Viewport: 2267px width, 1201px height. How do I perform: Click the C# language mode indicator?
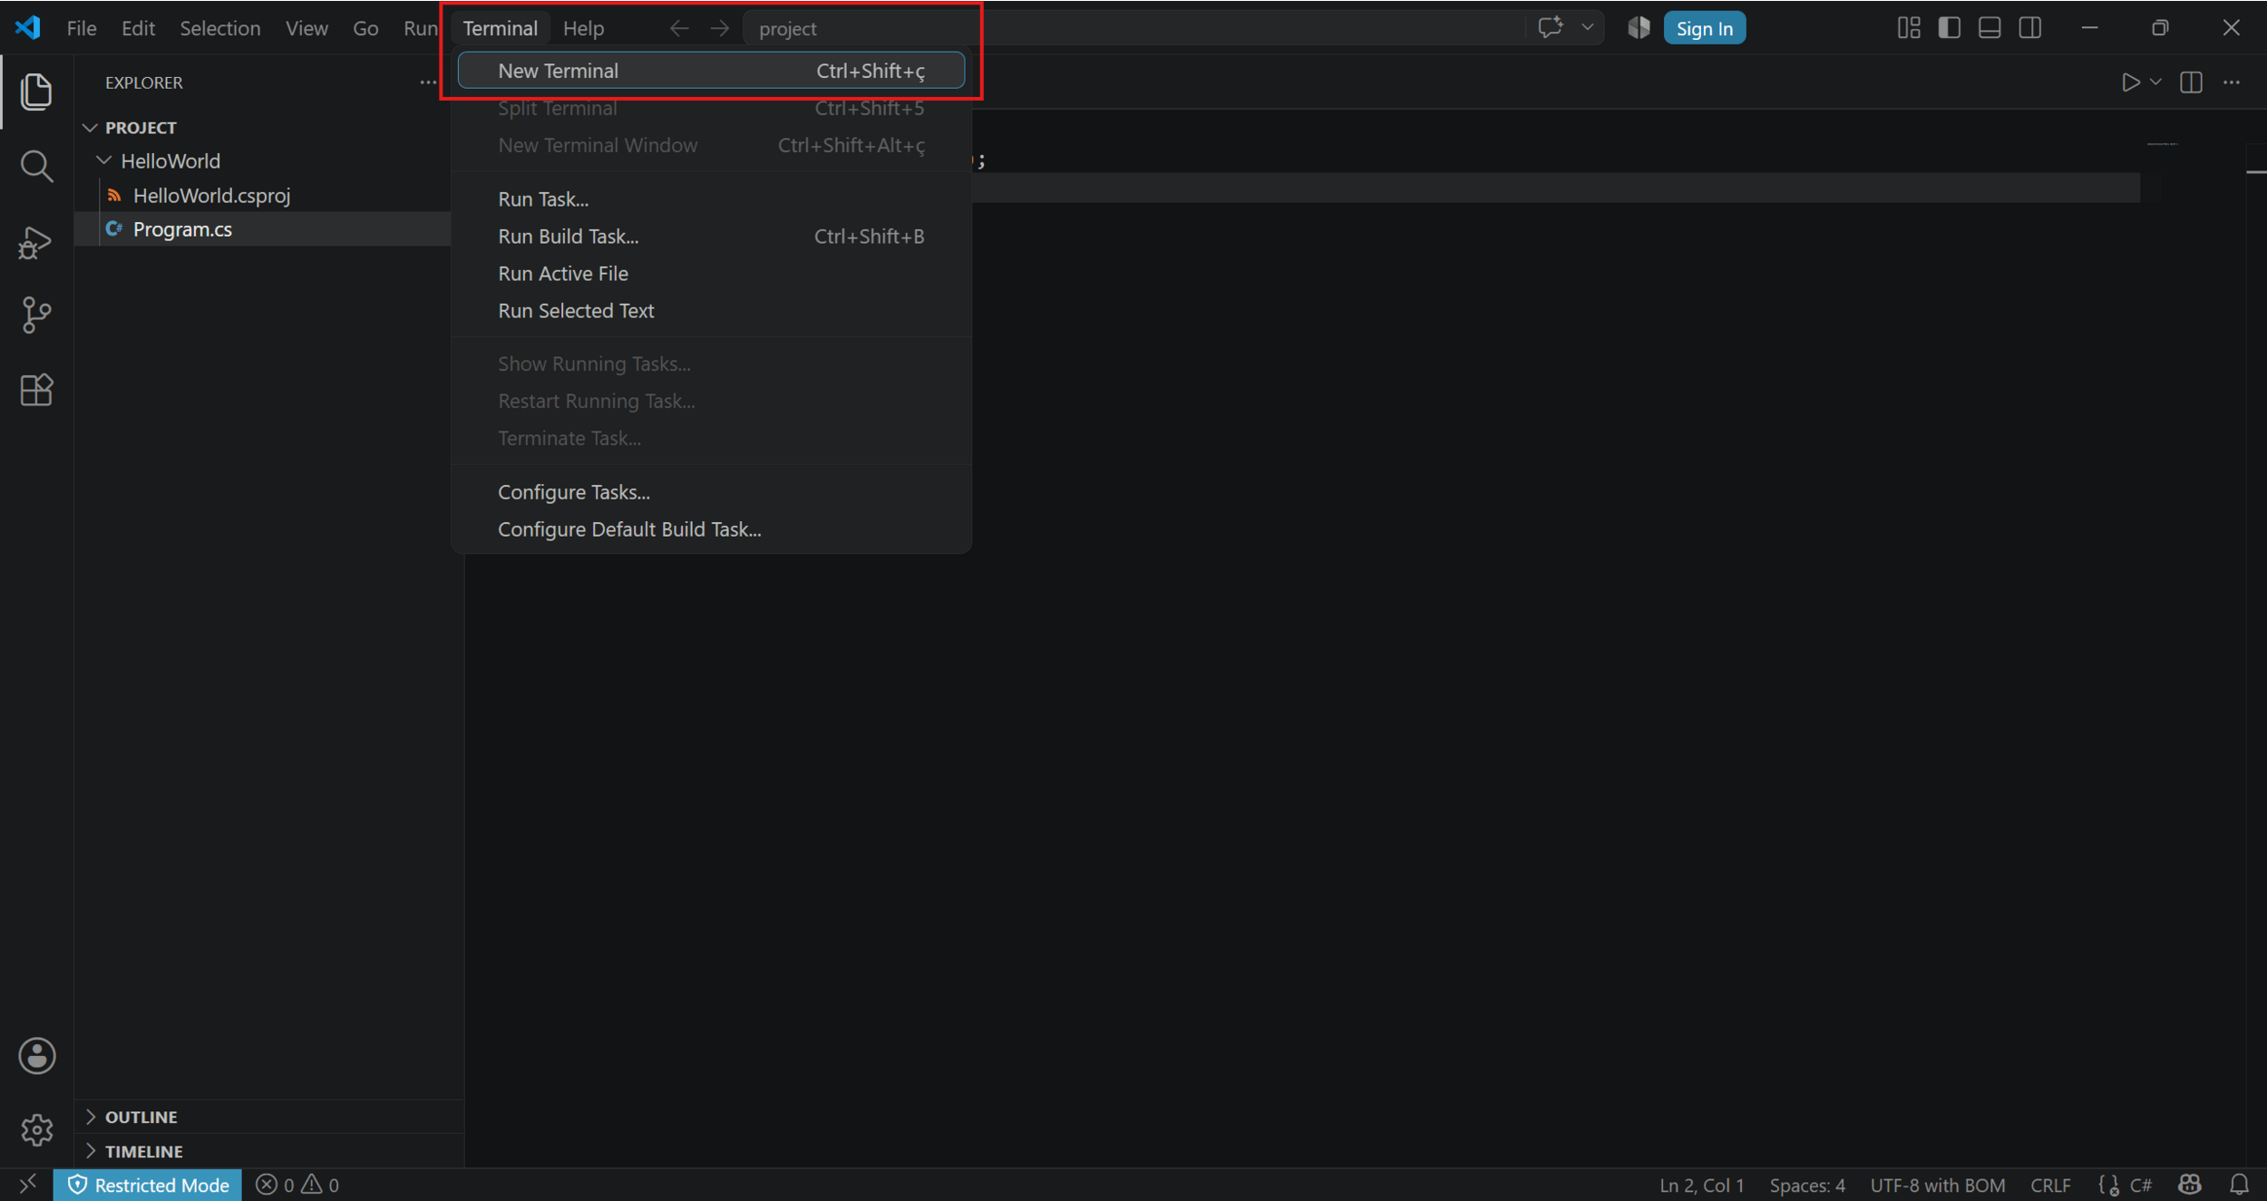tap(2140, 1185)
